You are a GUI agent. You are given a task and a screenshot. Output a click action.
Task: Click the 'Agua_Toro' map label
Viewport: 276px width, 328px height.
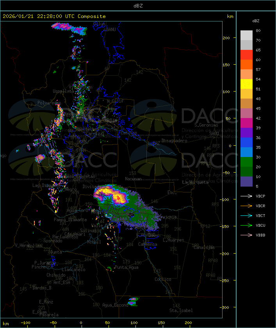78,211
